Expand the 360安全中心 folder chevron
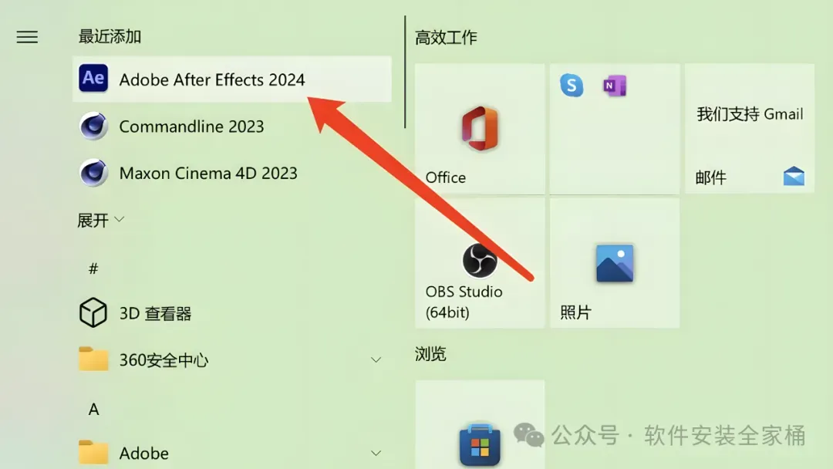Screen dimensions: 833x469 click(376, 360)
